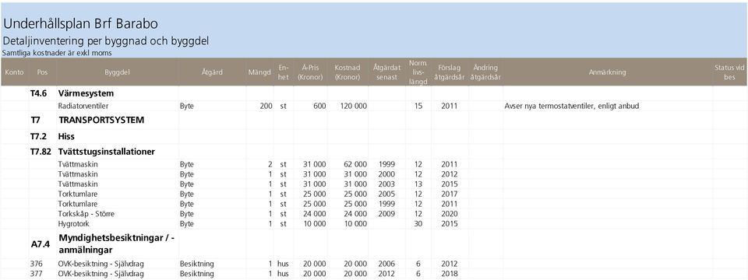Select the 'T7.82' position code
This screenshot has width=748, height=280.
[x=41, y=152]
